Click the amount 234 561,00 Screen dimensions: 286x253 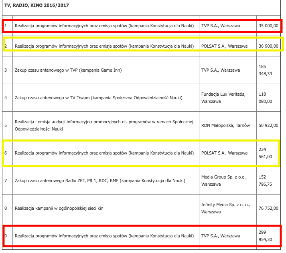point(265,153)
